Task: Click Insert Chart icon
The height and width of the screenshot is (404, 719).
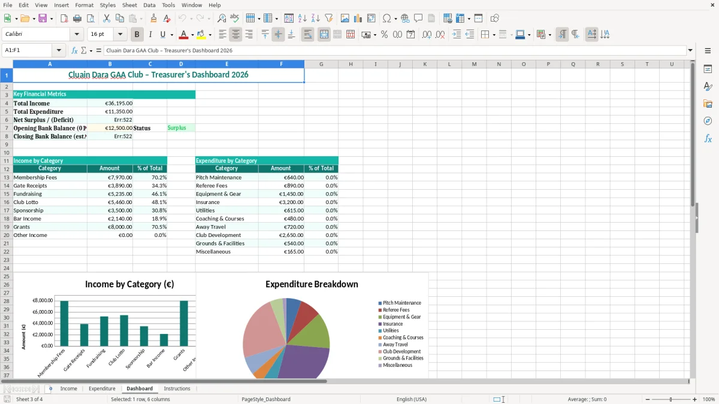Action: [358, 19]
